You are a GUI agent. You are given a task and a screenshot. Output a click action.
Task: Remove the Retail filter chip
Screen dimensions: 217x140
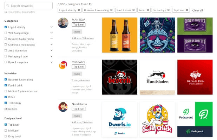(x=148, y=10)
